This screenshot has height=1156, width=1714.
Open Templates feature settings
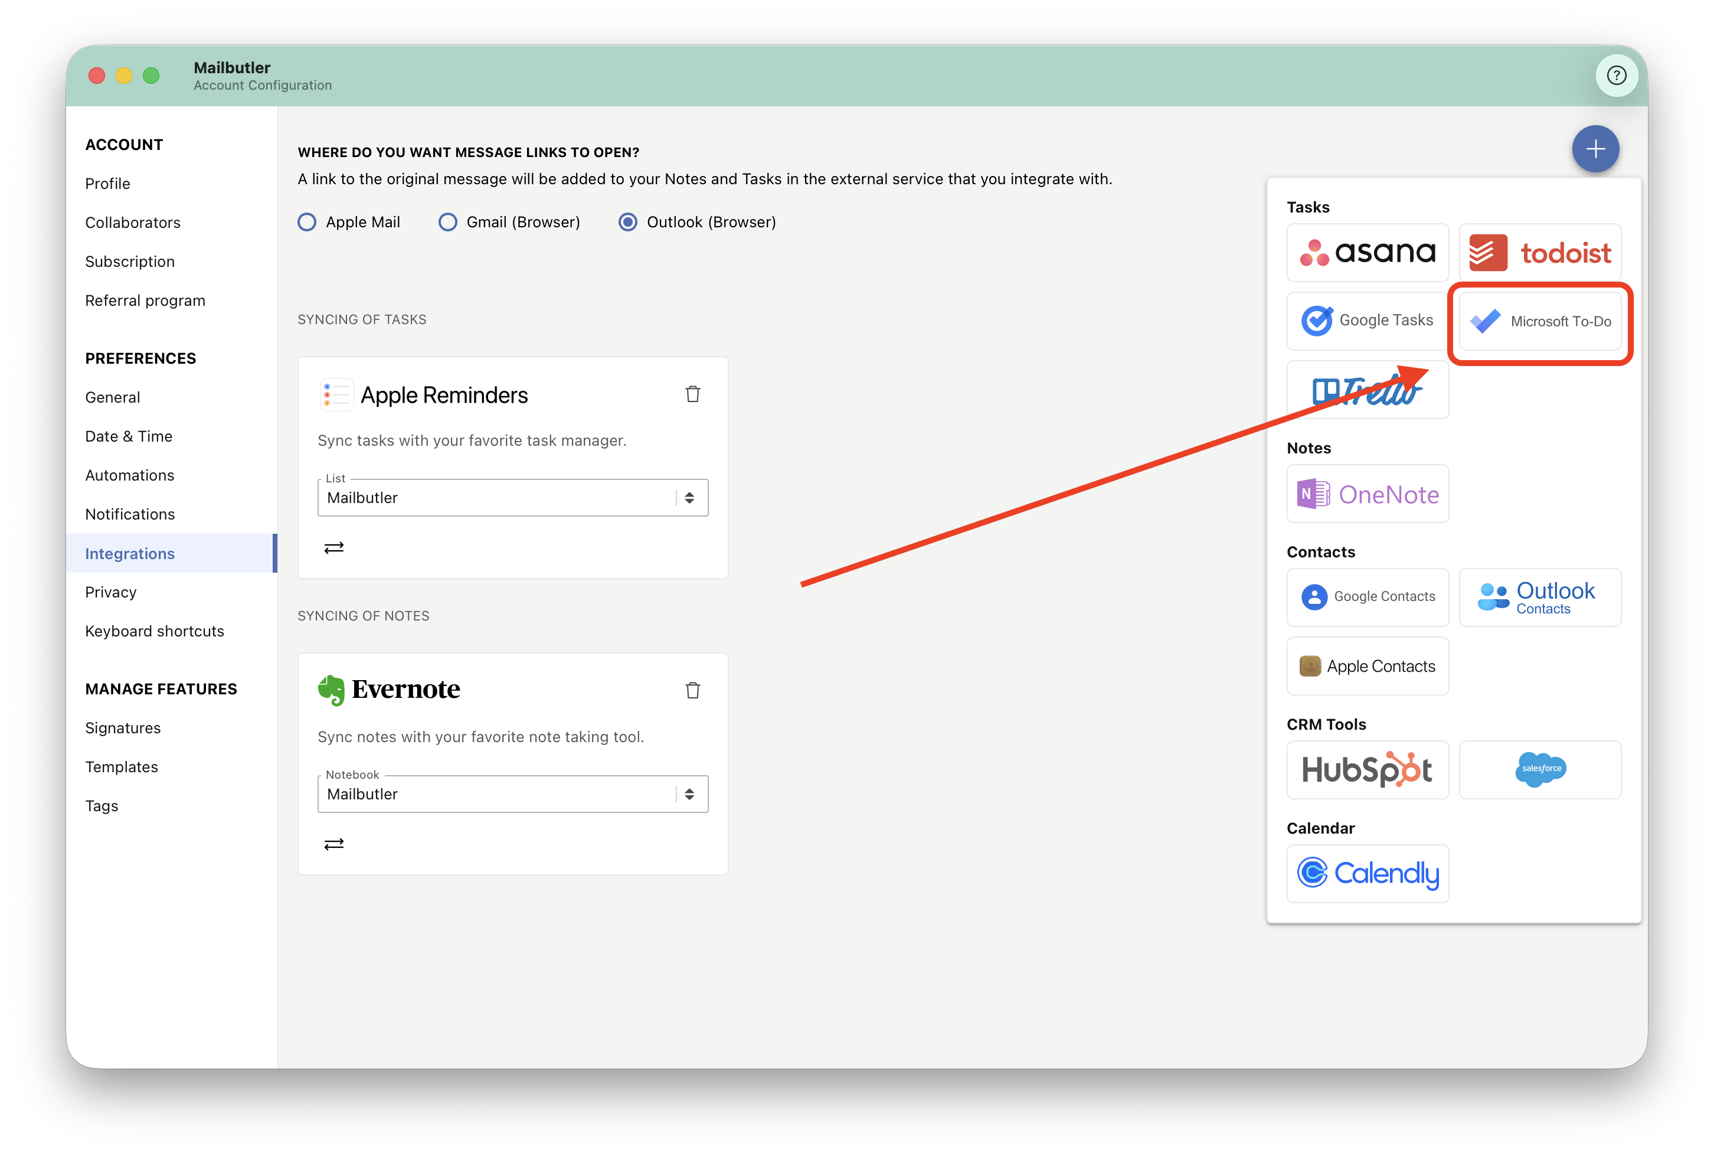coord(121,767)
